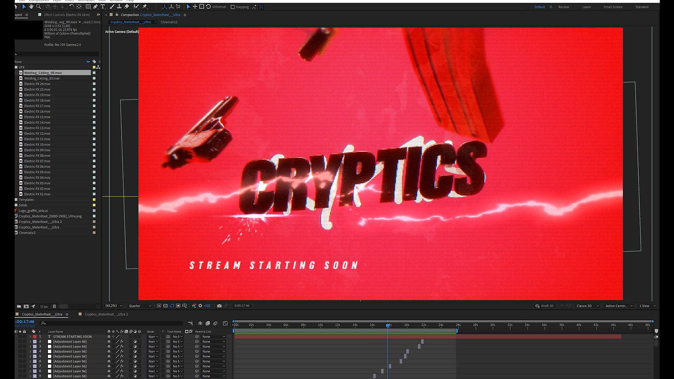Open blend mode dropdown for layer 1

153,336
